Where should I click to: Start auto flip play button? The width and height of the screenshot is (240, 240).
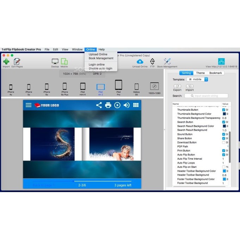pyautogui.click(x=117, y=105)
